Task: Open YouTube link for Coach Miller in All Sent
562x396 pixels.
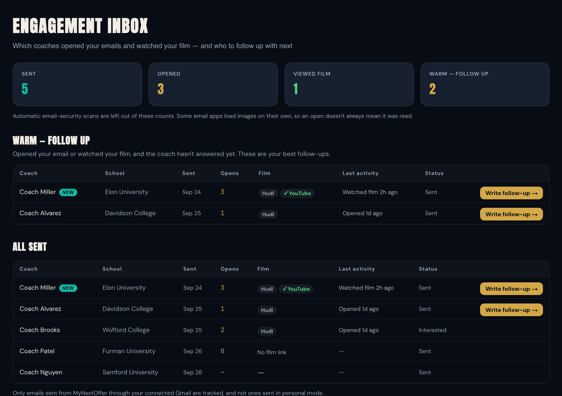Action: coord(296,289)
